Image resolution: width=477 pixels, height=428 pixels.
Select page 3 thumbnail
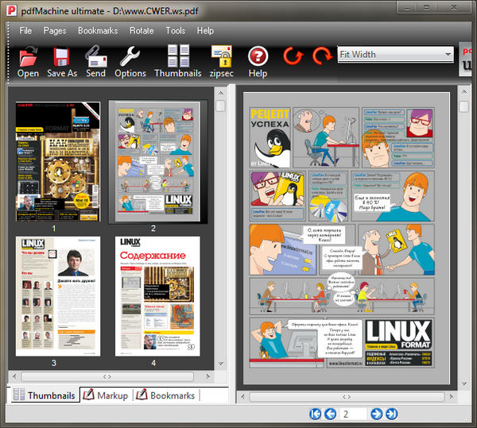pyautogui.click(x=54, y=295)
